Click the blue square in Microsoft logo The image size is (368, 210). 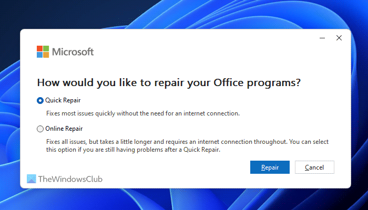(x=39, y=55)
